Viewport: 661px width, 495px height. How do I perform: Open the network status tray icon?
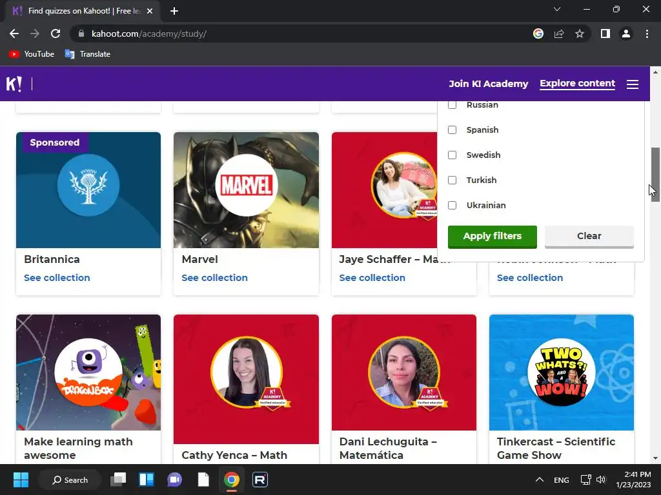[x=585, y=480]
